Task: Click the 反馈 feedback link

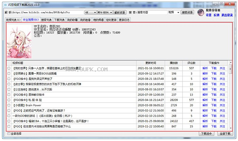Action: (217, 15)
